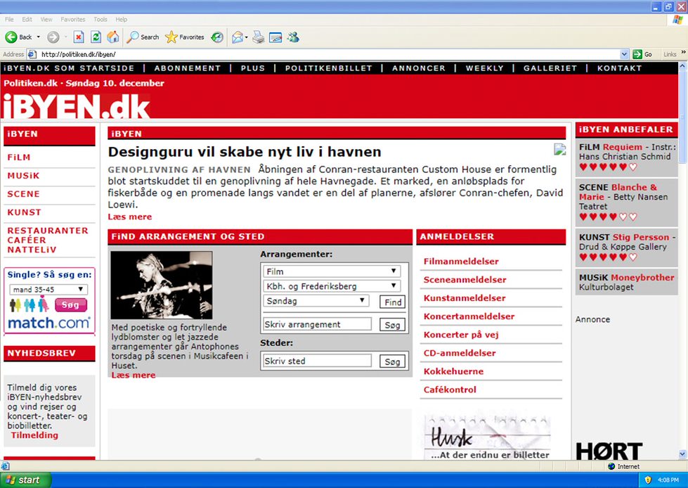Expand the address bar dropdown arrow
This screenshot has width=688, height=488.
click(624, 54)
